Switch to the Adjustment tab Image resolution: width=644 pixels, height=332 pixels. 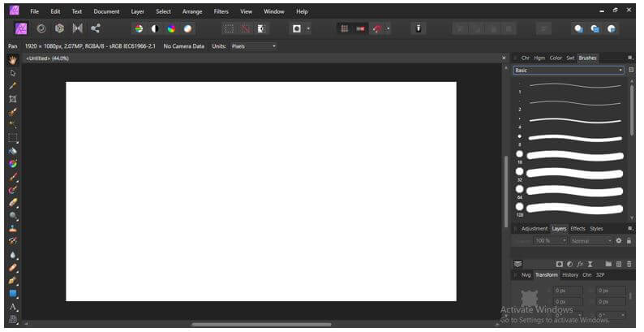pyautogui.click(x=535, y=228)
